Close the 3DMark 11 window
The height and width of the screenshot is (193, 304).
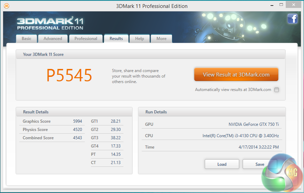[294, 5]
